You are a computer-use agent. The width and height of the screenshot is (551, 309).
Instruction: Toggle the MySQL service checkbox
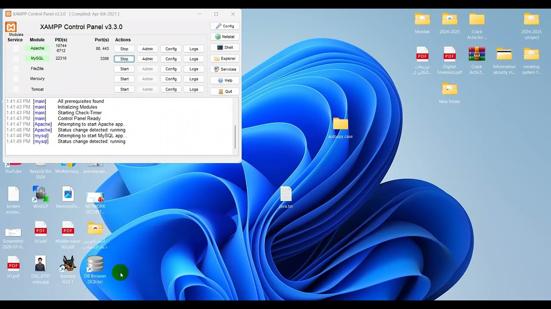click(x=16, y=58)
